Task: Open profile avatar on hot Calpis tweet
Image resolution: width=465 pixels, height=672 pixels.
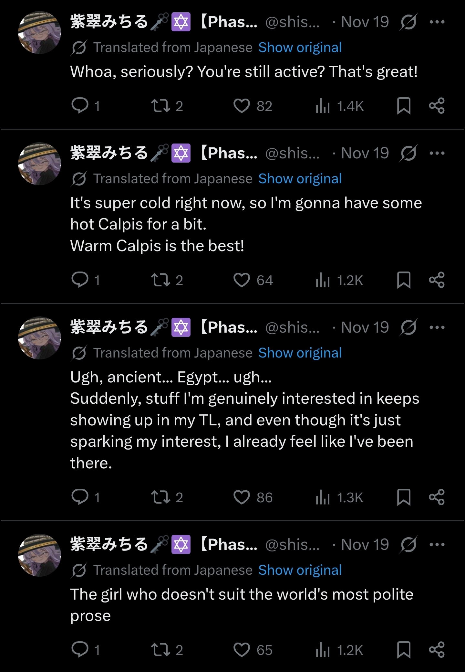Action: point(39,164)
